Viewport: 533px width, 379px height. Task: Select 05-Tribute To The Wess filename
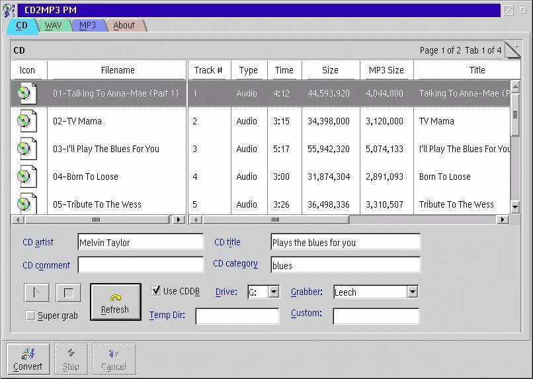click(x=97, y=204)
